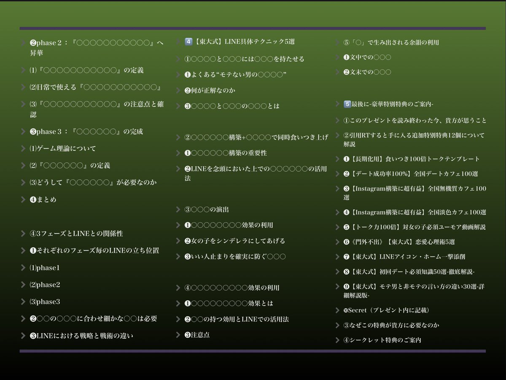Click '❺【トーク力100倍】対女の子必須ユーモア動画解説'
The image size is (506, 380).
[x=414, y=227]
